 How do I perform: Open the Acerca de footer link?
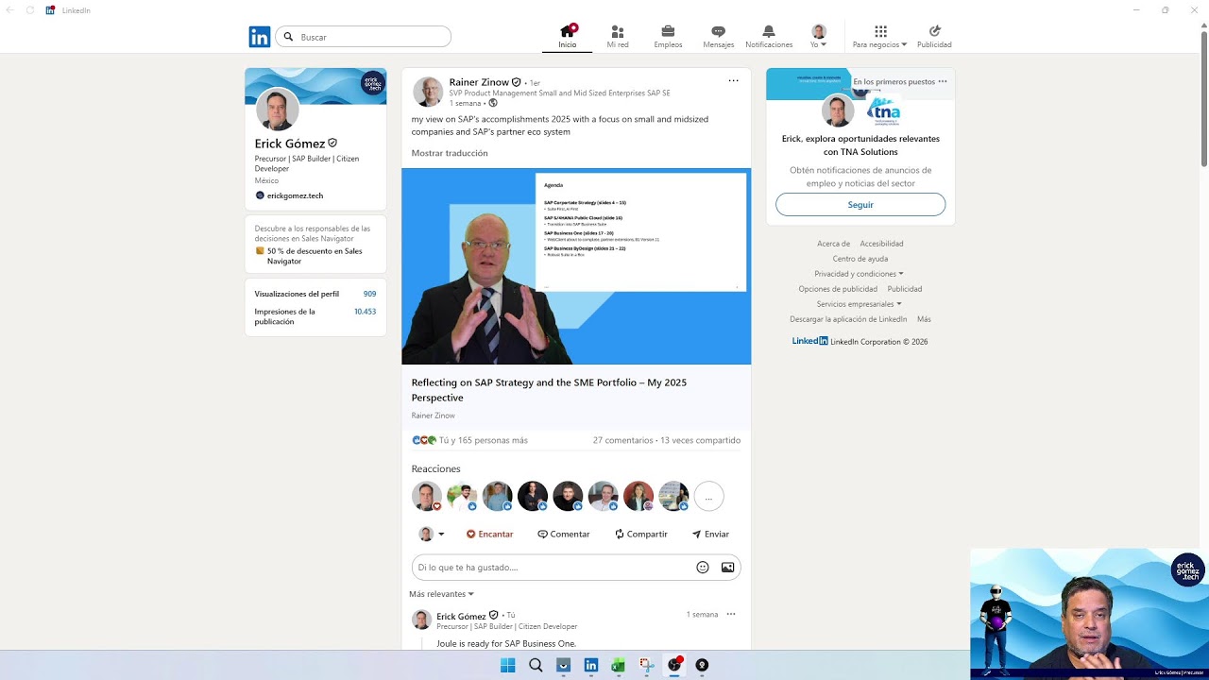833,244
